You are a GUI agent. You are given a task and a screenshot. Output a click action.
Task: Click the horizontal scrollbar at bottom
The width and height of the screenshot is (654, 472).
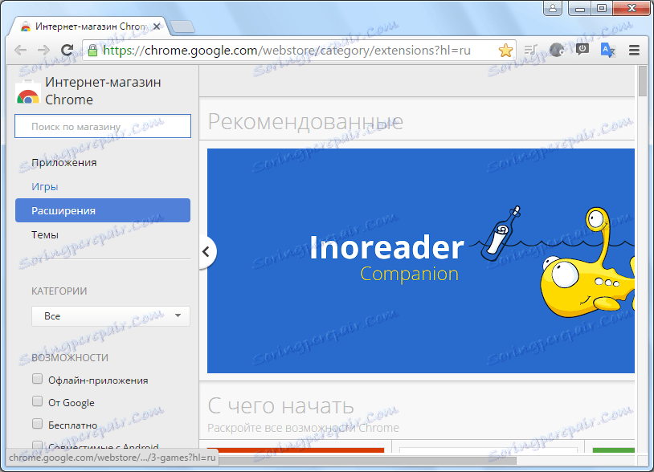(366, 461)
